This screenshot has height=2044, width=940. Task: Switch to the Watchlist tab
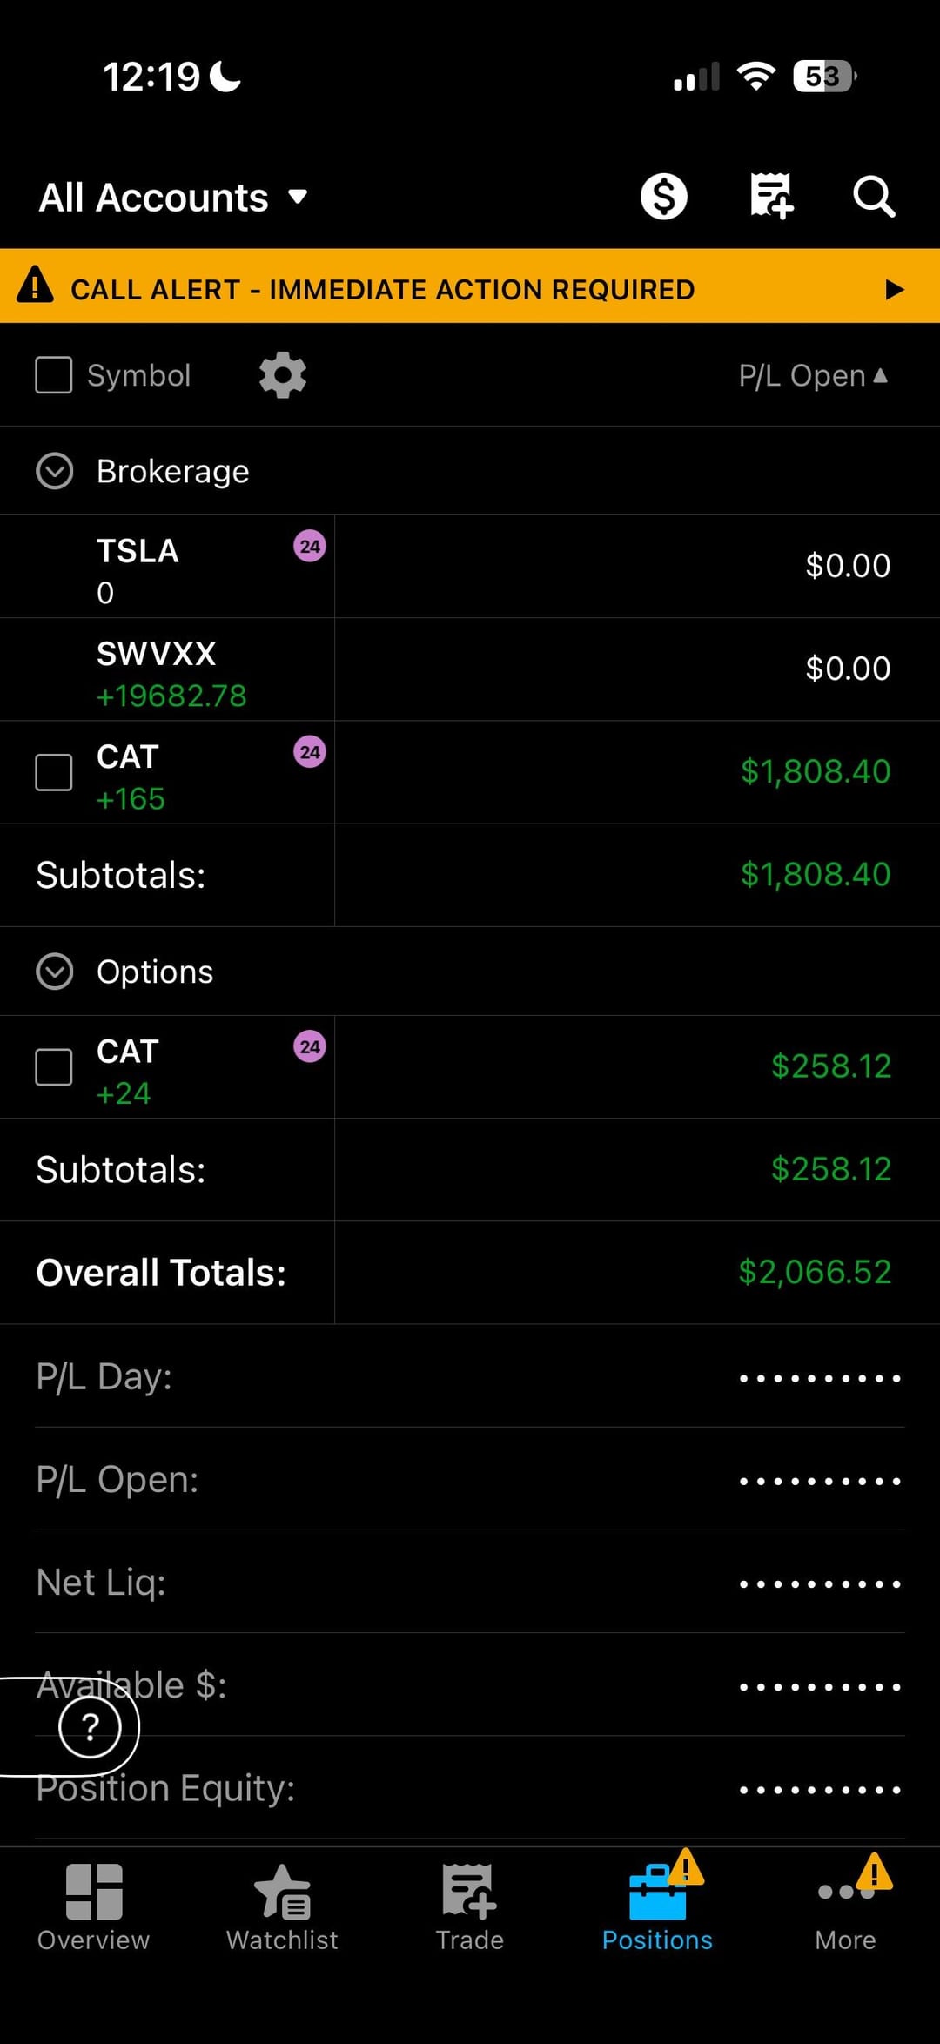click(x=282, y=1906)
